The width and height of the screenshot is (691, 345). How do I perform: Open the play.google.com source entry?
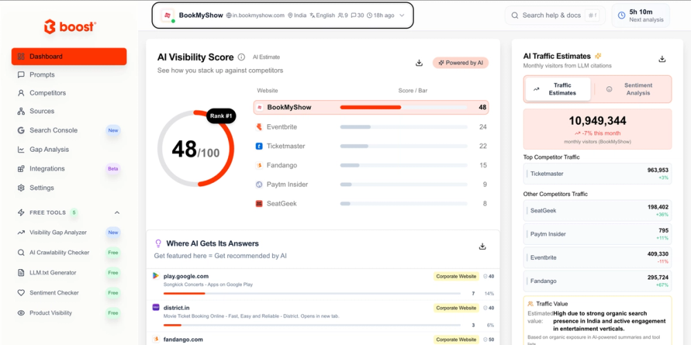point(323,284)
